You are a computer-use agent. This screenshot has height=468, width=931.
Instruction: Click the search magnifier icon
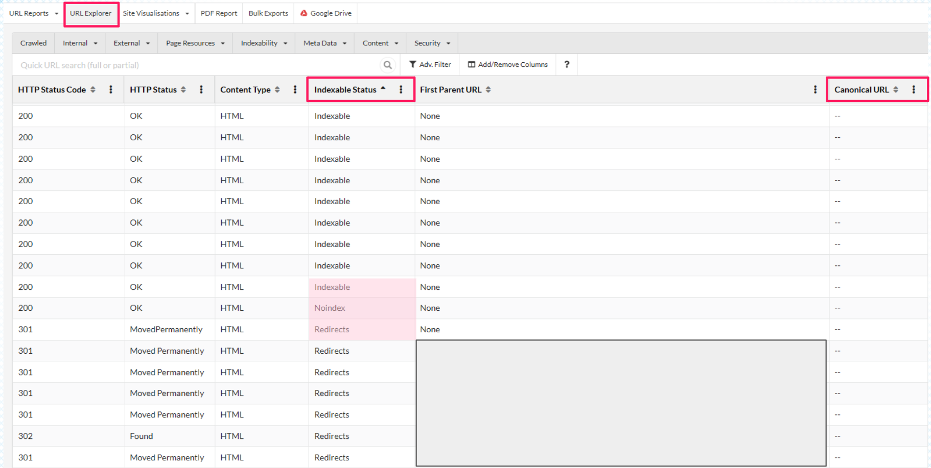(387, 65)
